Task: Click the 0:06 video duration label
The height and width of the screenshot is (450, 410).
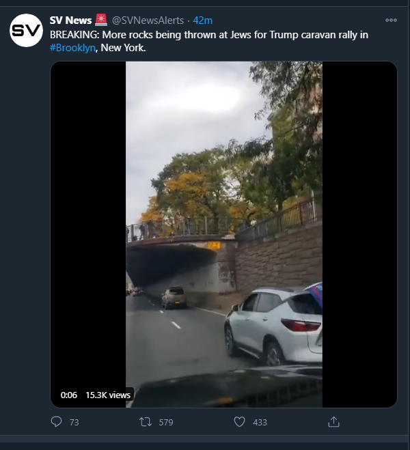Action: (69, 395)
